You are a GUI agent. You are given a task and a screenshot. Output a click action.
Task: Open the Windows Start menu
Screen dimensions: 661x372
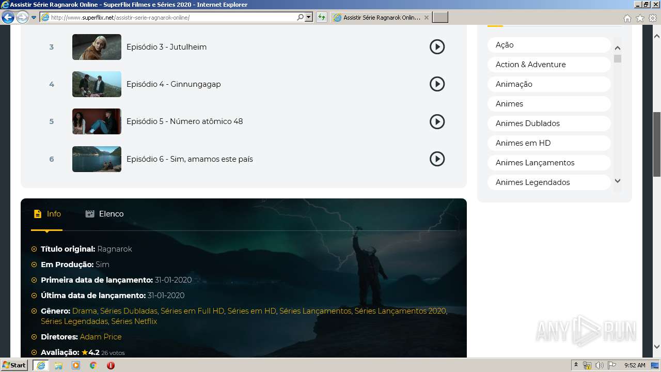tap(14, 365)
